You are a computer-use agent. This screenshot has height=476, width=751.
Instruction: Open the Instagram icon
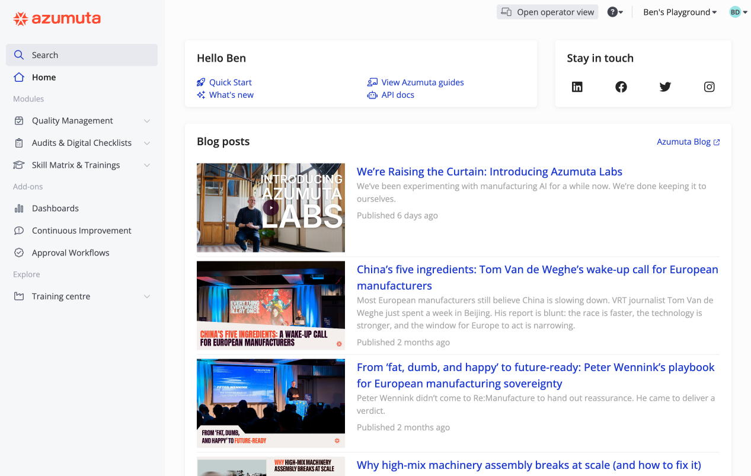click(x=710, y=87)
